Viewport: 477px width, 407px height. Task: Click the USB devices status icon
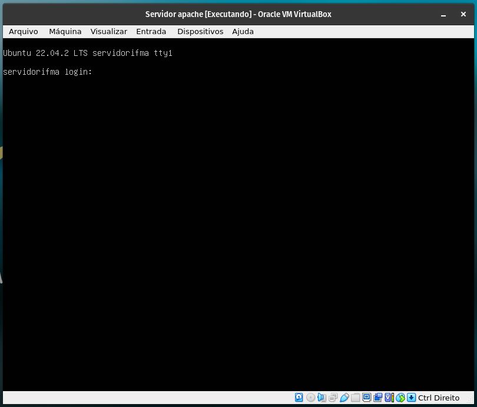click(x=344, y=398)
